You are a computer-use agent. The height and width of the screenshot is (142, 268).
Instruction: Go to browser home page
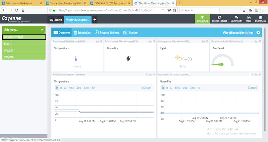click(23, 10)
